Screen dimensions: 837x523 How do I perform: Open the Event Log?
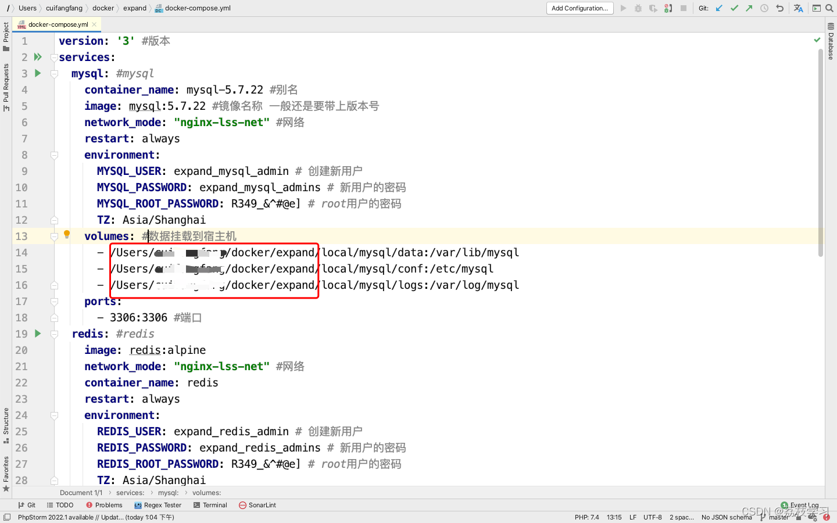(x=800, y=505)
